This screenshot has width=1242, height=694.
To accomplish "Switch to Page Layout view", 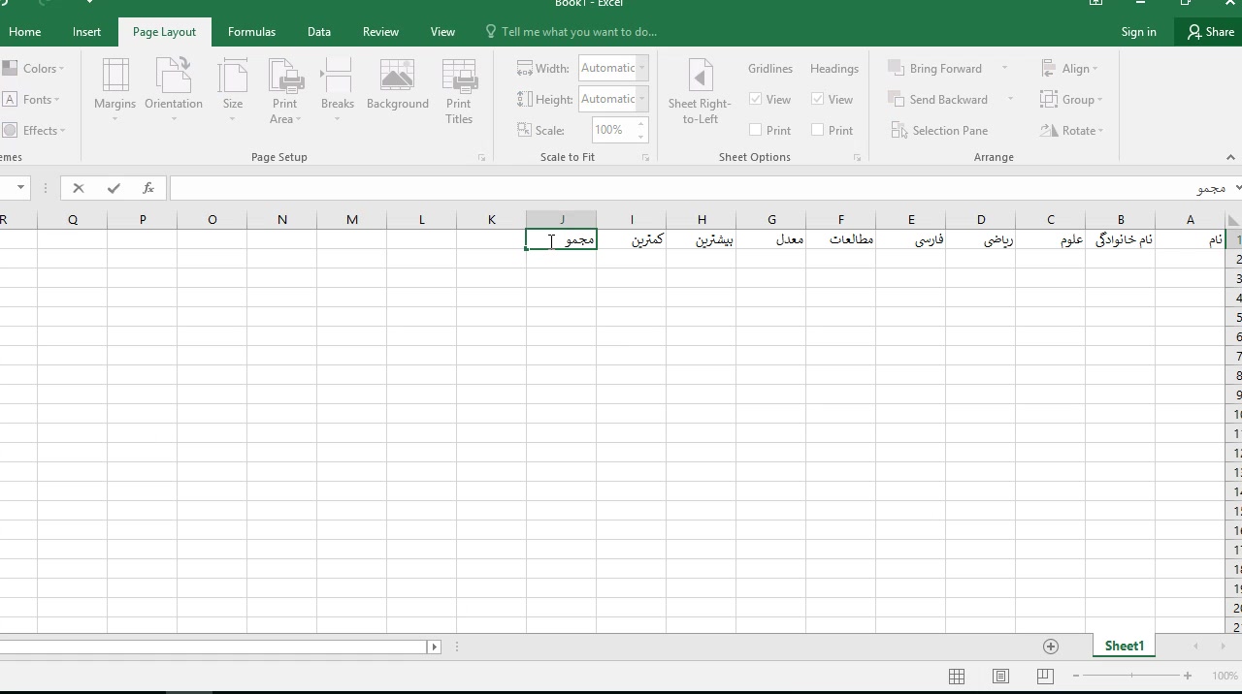I will tap(1000, 676).
